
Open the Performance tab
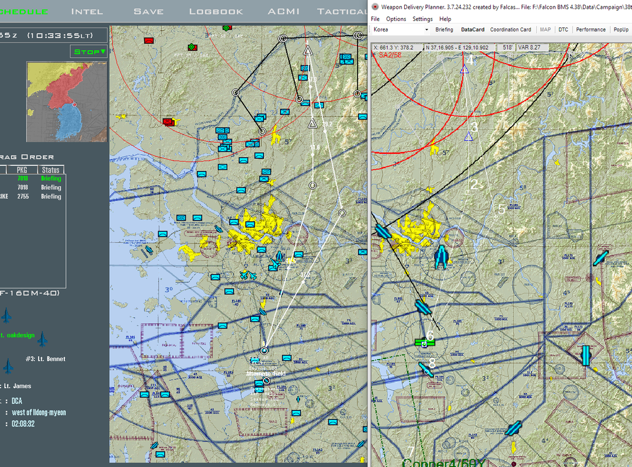point(591,29)
